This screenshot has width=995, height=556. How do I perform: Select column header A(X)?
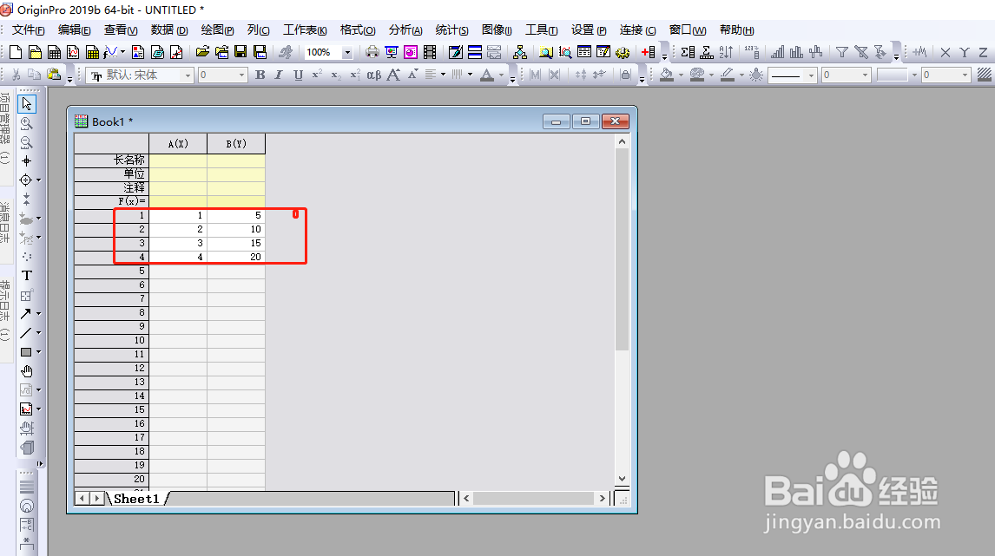178,144
